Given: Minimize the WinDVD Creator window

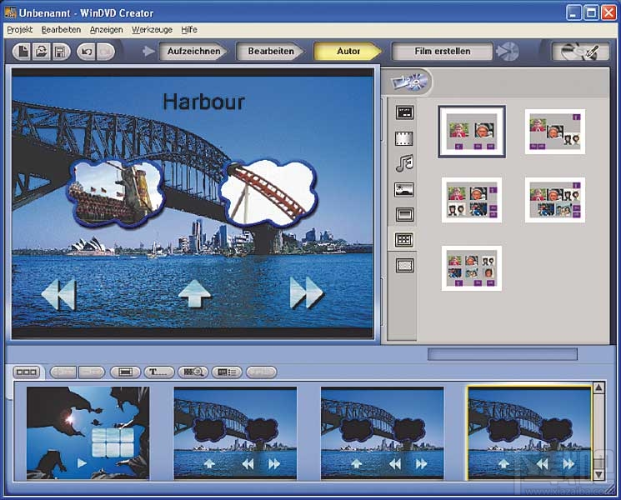Looking at the screenshot, I should click(573, 13).
